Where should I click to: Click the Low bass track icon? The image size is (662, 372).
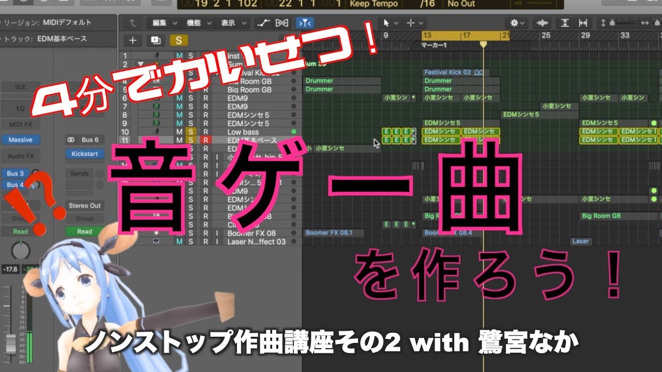click(x=156, y=132)
